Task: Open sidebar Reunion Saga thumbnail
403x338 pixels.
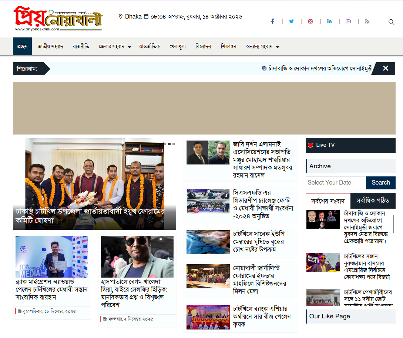Action: (x=323, y=262)
